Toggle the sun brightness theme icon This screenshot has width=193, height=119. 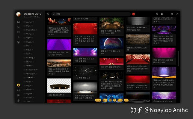(x=18, y=42)
